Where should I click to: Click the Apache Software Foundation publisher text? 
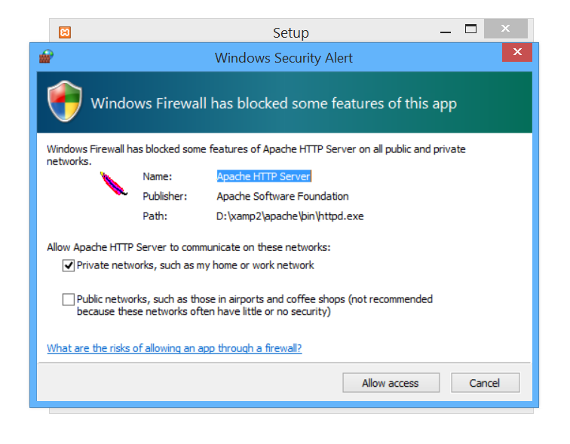(283, 196)
